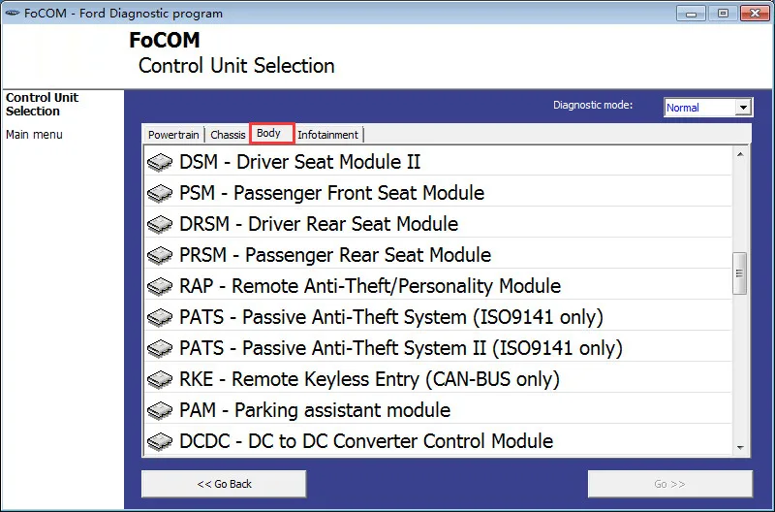Click the module list scrollbar thumb
Image resolution: width=775 pixels, height=512 pixels.
pyautogui.click(x=740, y=273)
